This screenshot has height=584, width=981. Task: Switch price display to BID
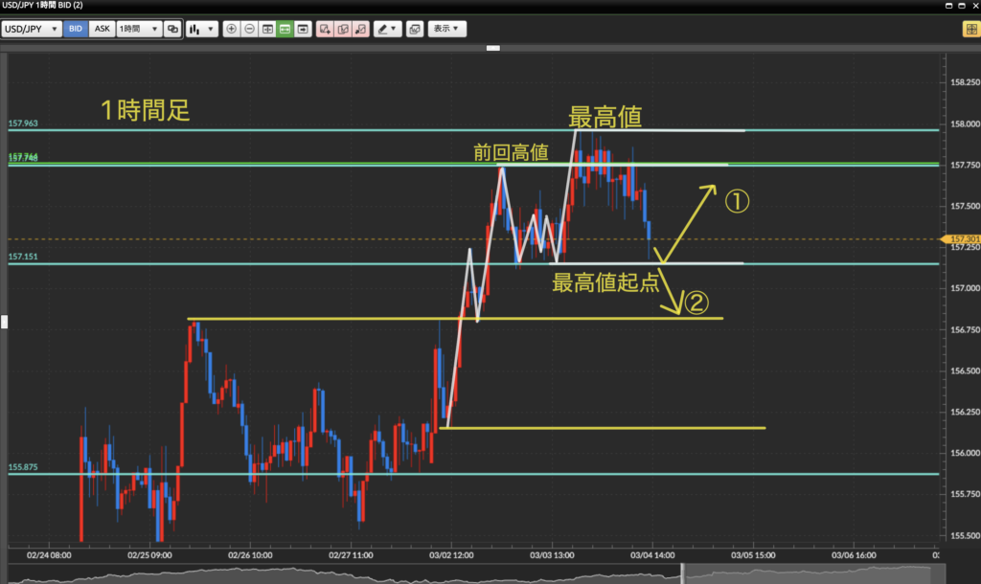coord(76,30)
